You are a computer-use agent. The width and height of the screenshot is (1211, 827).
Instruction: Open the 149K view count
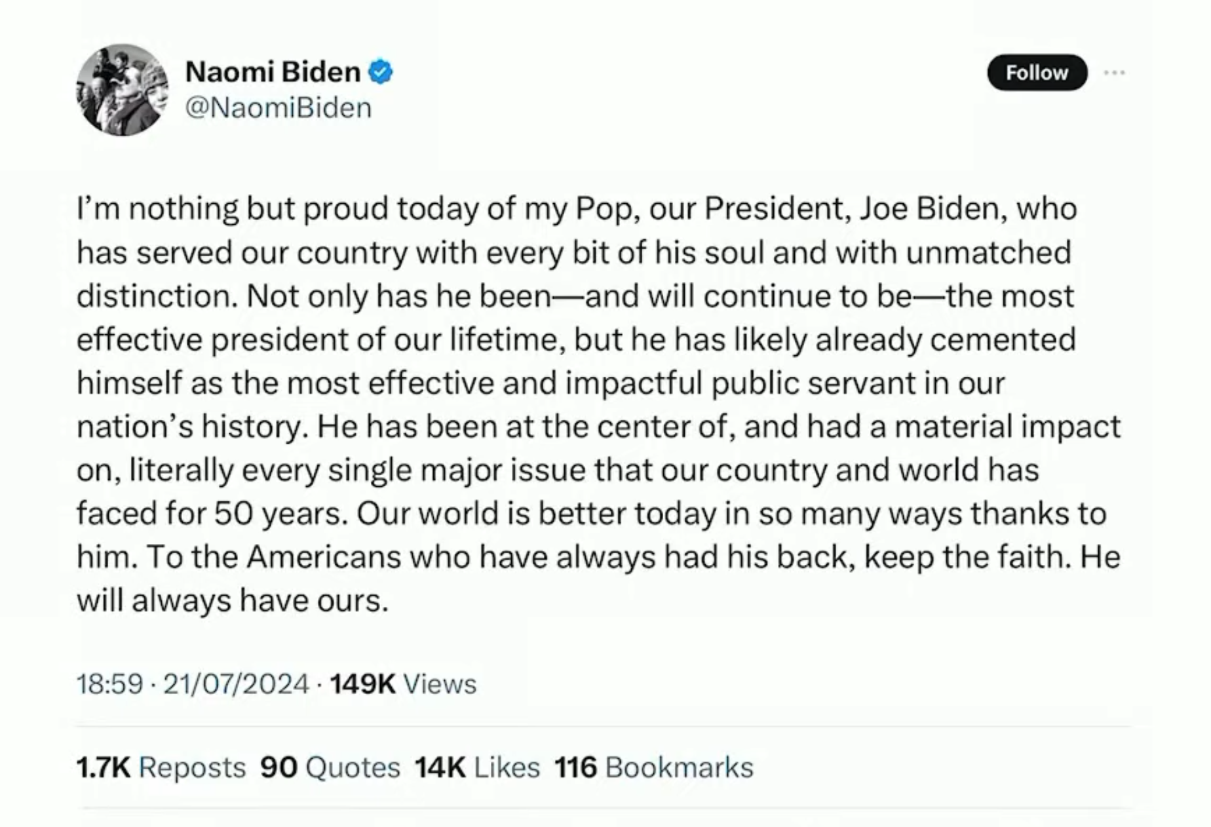tap(362, 684)
